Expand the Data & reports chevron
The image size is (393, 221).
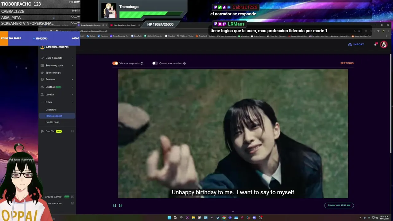click(x=72, y=58)
